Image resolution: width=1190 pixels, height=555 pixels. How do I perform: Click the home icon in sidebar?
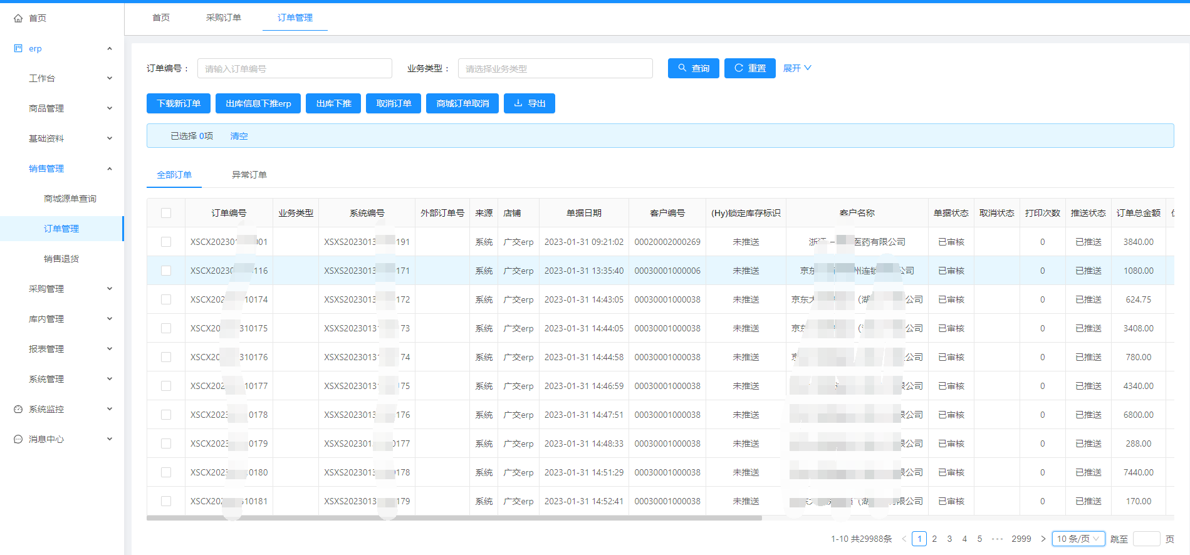[18, 18]
